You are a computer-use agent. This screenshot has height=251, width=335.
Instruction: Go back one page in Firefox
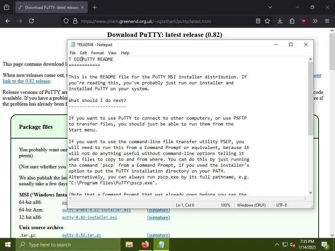click(x=8, y=21)
